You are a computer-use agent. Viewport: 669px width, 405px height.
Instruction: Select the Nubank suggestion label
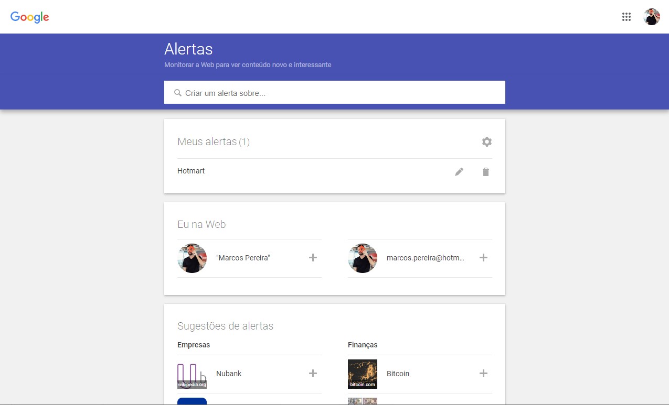[x=229, y=374]
